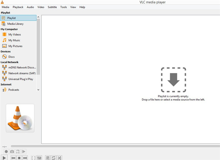This screenshot has height=160, width=220.
Task: Show extended settings equalizer
Action: [x=39, y=158]
